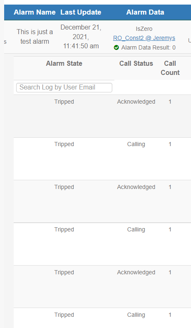Click the test alarm name cell
This screenshot has height=328, width=191.
click(x=35, y=37)
